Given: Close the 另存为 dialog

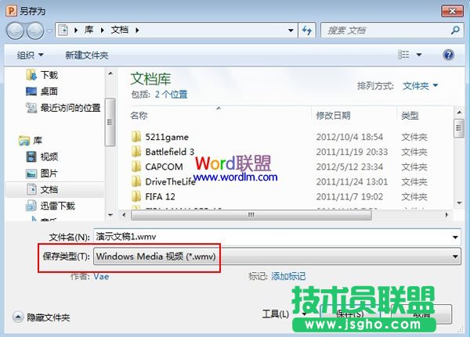Looking at the screenshot, I should (x=452, y=12).
